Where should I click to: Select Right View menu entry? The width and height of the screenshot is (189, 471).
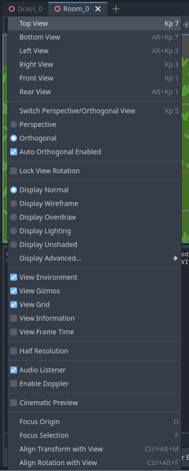pyautogui.click(x=94, y=64)
